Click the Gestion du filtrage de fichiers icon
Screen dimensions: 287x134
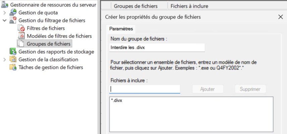(13, 20)
